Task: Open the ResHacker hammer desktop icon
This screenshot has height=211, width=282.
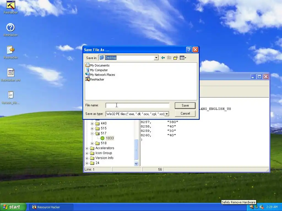Action: pyautogui.click(x=10, y=5)
